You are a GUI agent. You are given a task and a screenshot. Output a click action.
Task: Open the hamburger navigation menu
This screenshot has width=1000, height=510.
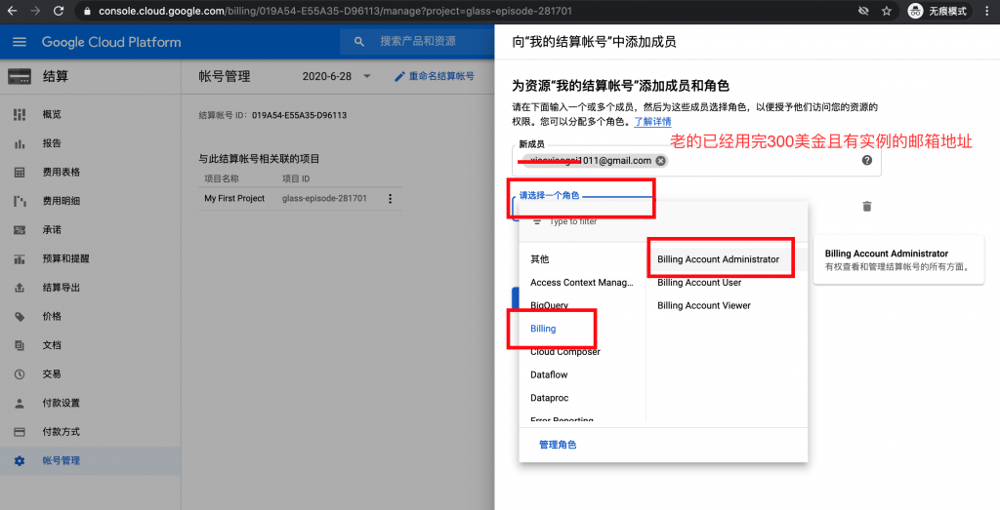[x=20, y=42]
